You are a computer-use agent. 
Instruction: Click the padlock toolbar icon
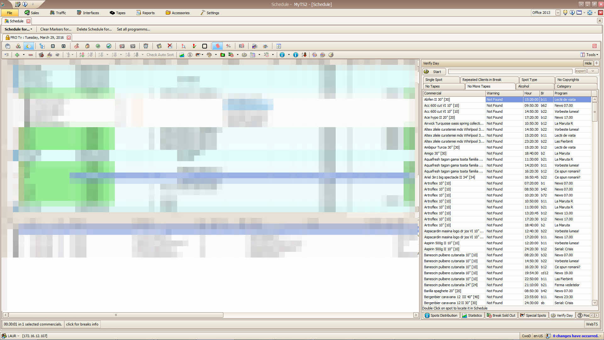[87, 46]
